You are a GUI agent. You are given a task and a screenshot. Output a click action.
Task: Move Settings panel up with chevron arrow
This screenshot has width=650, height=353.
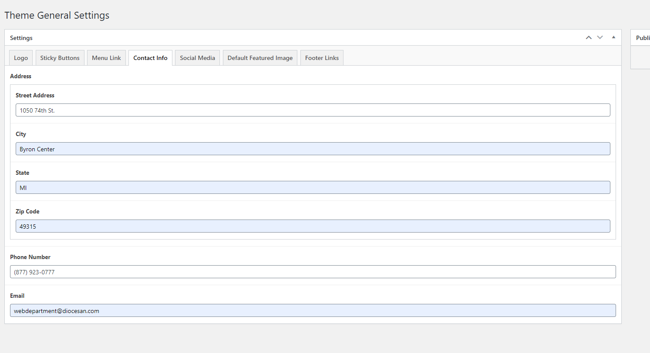point(589,38)
